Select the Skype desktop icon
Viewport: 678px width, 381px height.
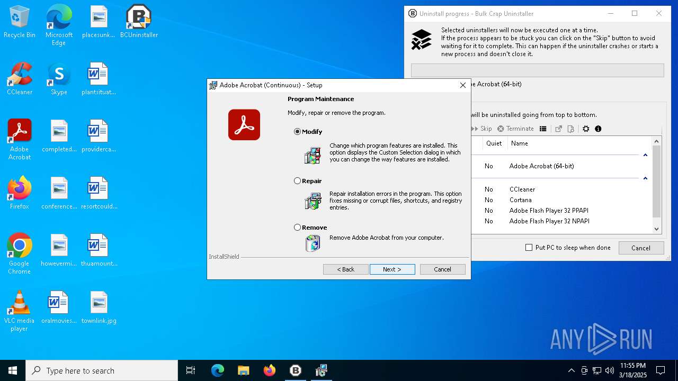(59, 79)
